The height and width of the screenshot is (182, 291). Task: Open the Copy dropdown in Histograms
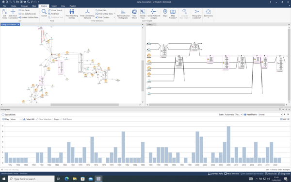57,119
